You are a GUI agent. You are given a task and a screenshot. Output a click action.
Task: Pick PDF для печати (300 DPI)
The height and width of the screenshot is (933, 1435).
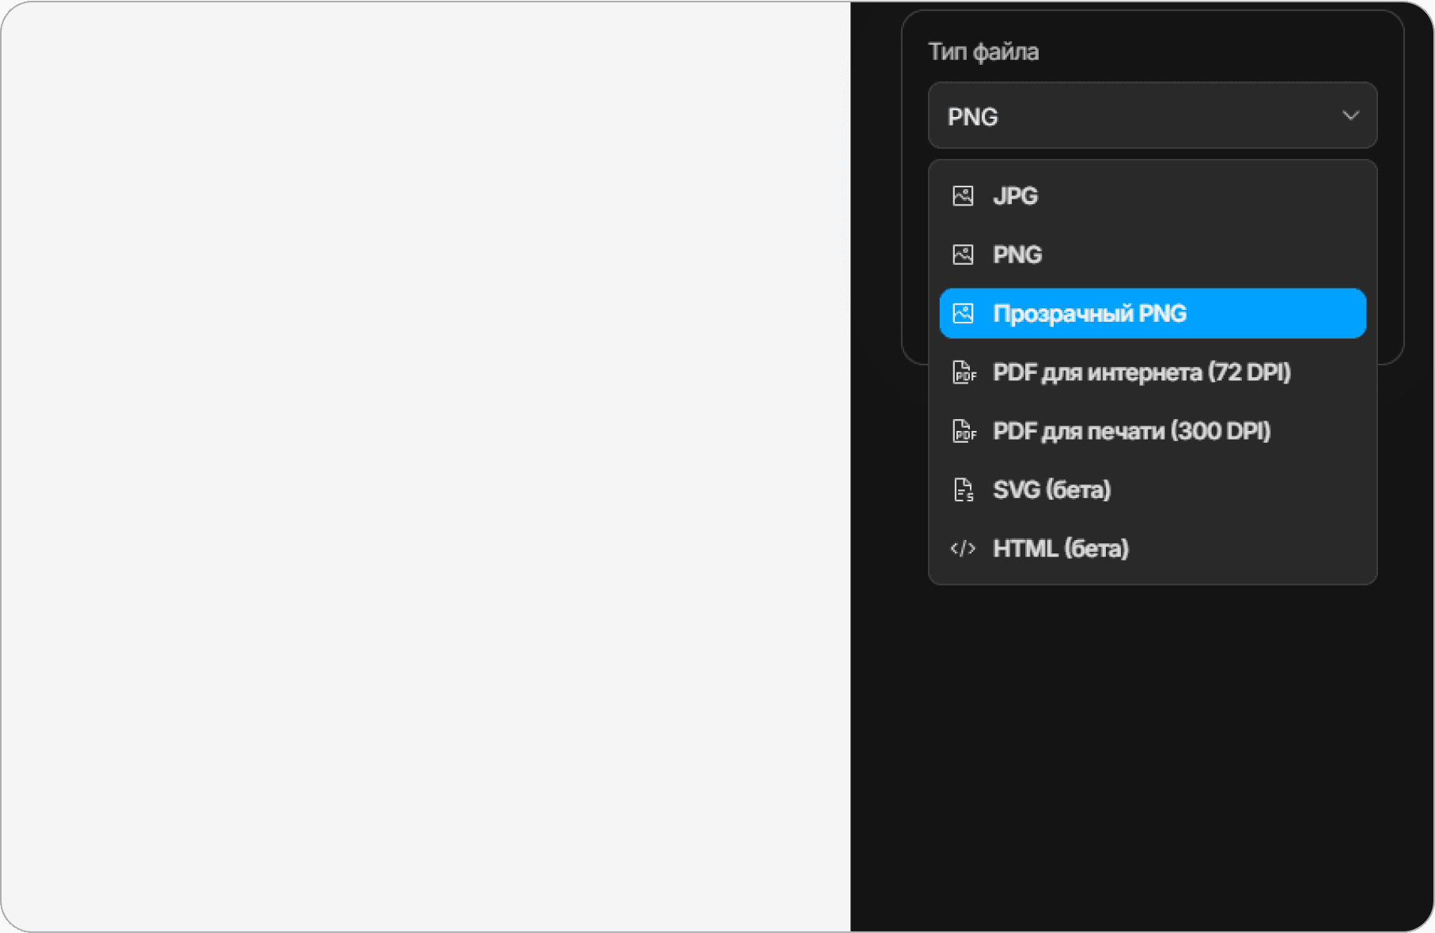point(1153,431)
